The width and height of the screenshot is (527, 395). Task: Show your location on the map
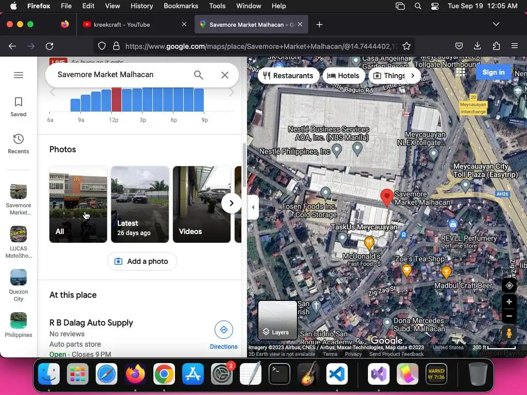509,285
